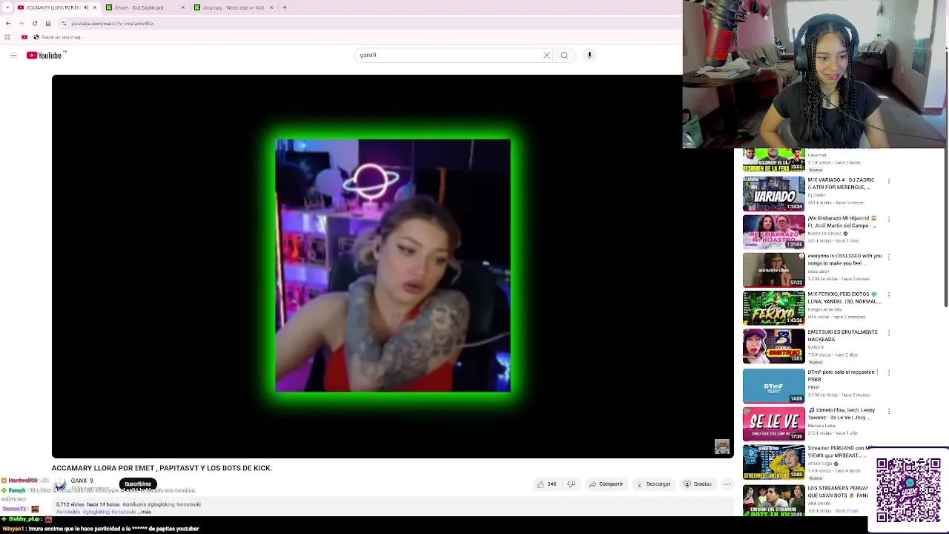The width and height of the screenshot is (949, 534).
Task: Switch to the ACCAMARY LLORA POR EMET tab
Action: point(52,7)
